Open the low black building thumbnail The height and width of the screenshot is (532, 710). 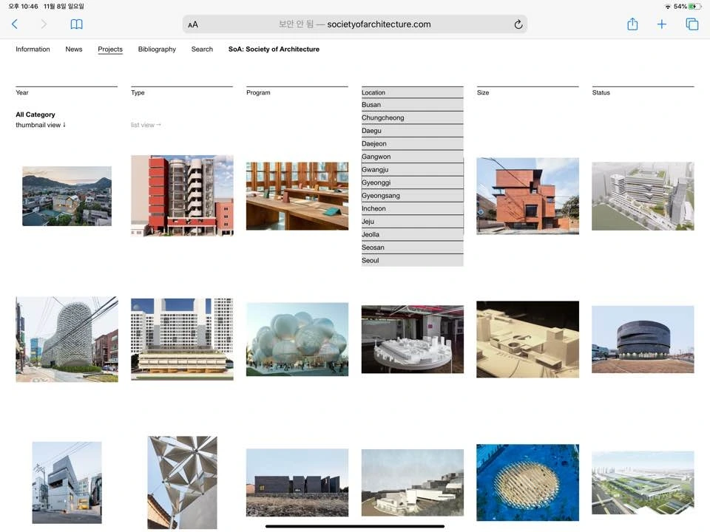tap(297, 482)
